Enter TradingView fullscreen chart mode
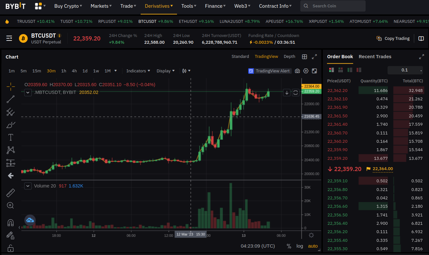429x255 pixels. point(314,71)
